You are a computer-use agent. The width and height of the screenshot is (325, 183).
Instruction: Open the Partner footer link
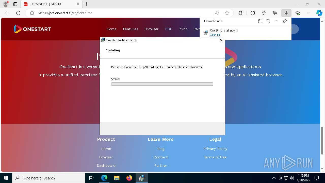tap(161, 165)
